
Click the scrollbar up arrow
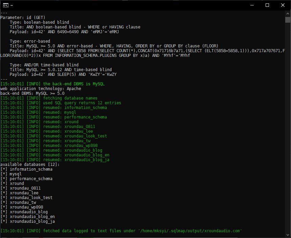(x=288, y=14)
